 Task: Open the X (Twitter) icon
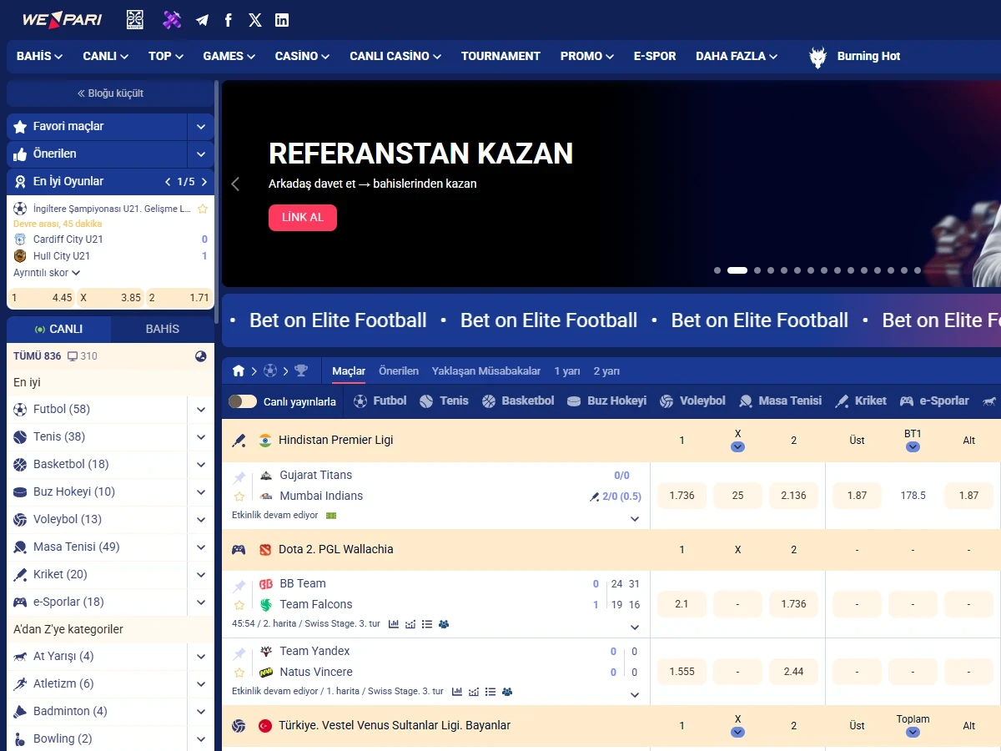point(255,20)
